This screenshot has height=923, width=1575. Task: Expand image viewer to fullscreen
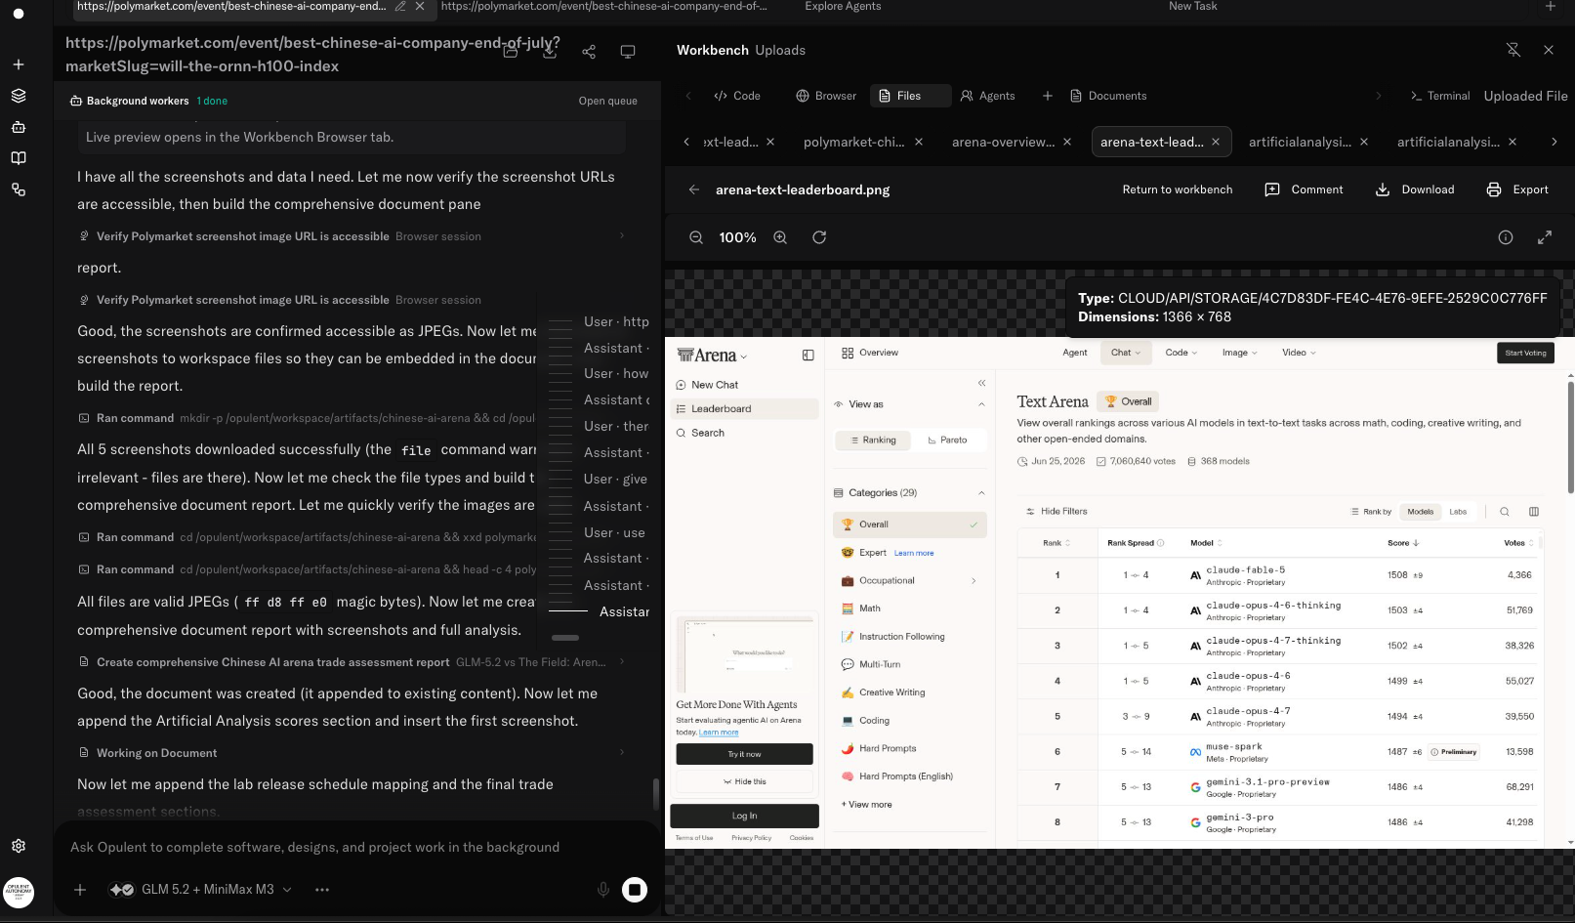pos(1545,237)
